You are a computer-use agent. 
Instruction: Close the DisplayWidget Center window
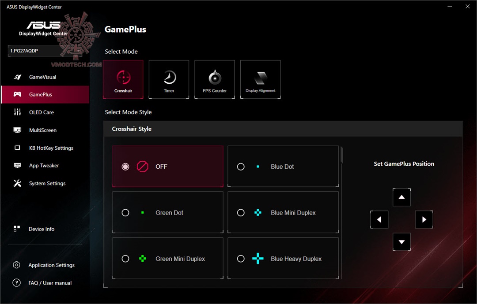468,6
